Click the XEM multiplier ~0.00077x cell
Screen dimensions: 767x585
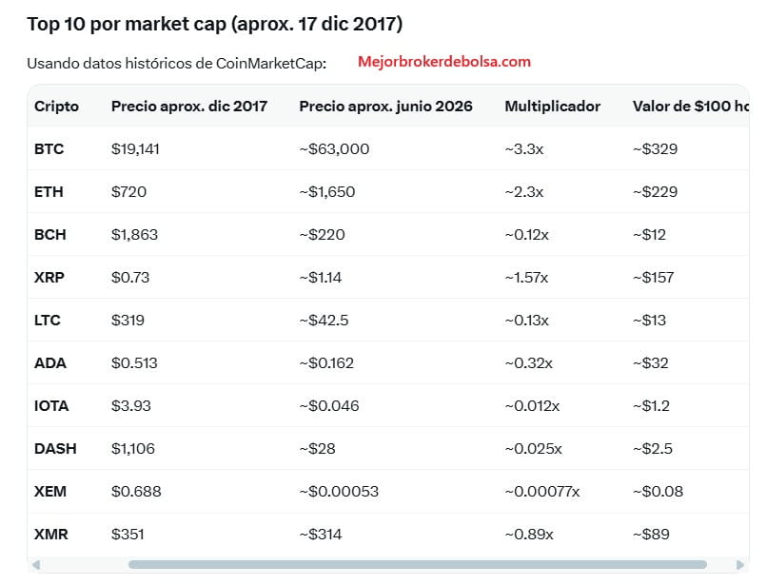tap(542, 492)
